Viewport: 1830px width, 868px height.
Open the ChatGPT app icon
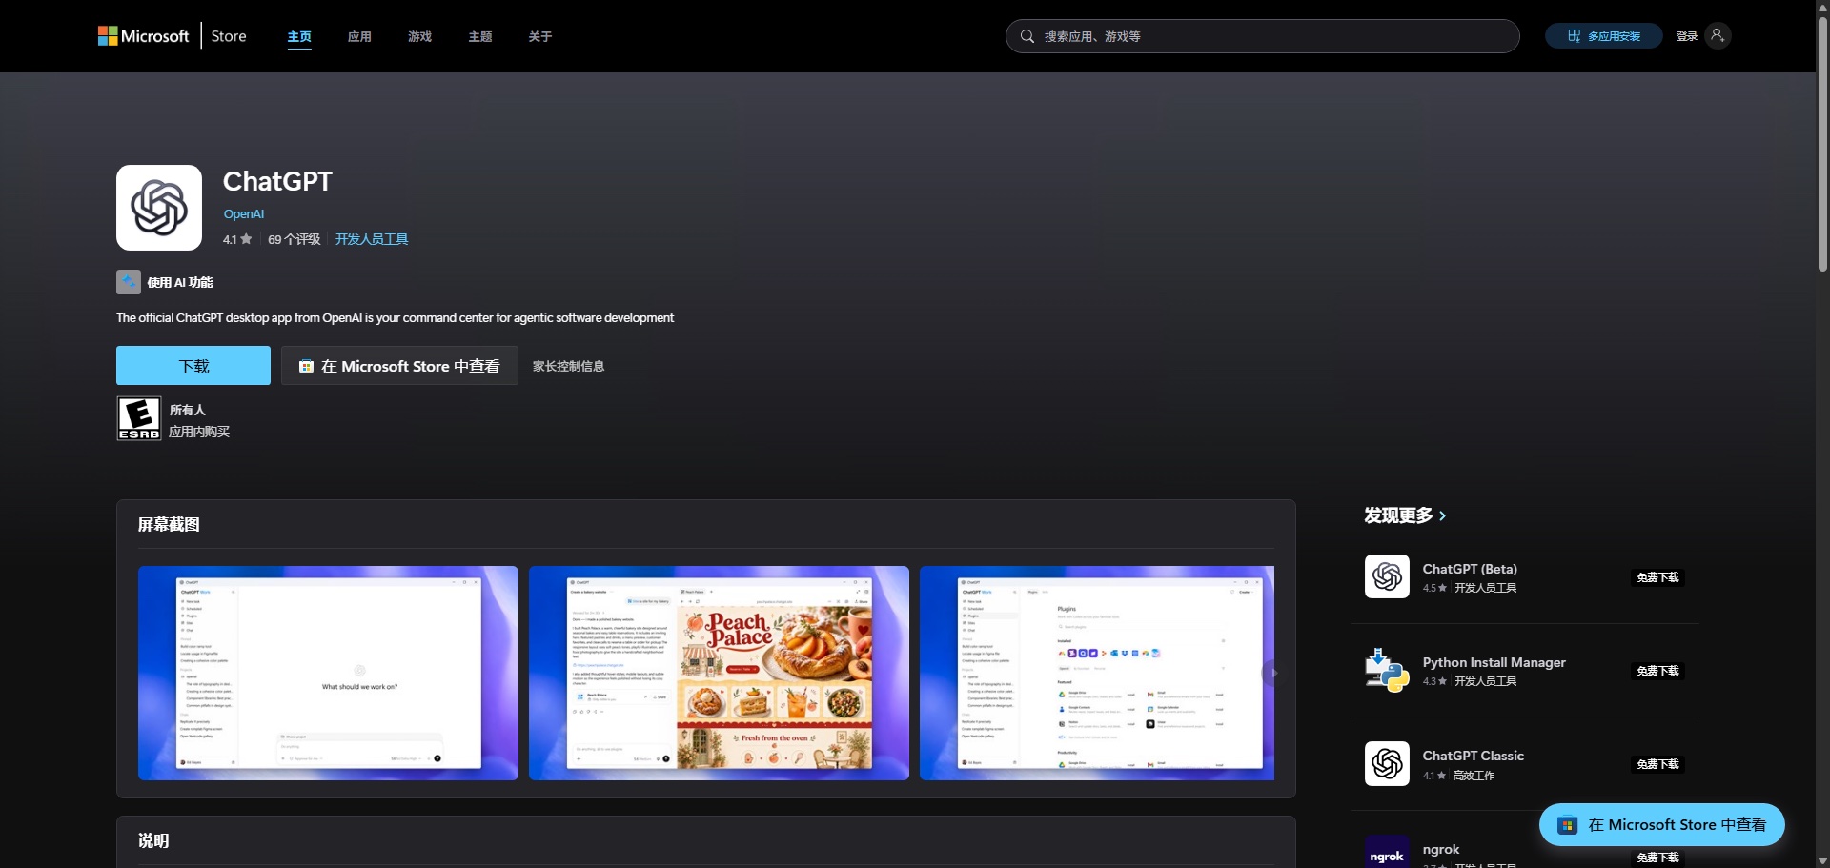(159, 208)
